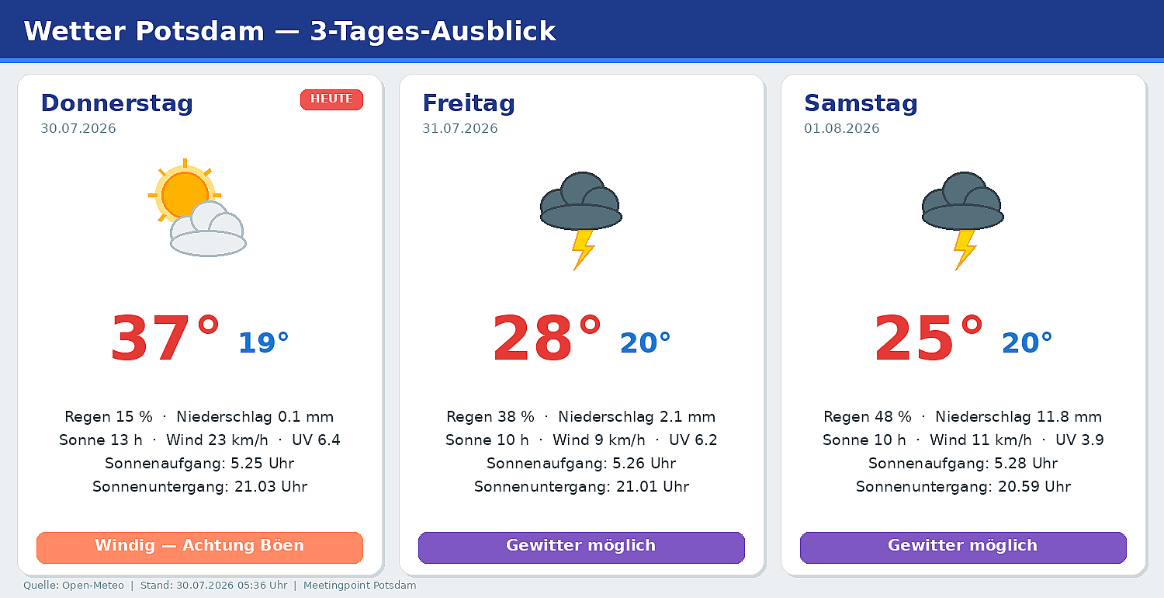This screenshot has width=1164, height=598.
Task: Select the Windig — Achtung Böen warning banner
Action: tap(199, 548)
